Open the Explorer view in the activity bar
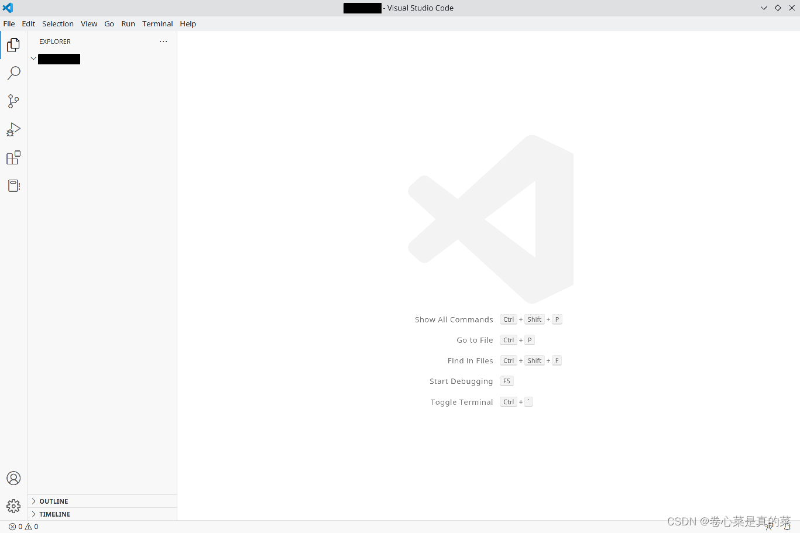 (x=13, y=45)
